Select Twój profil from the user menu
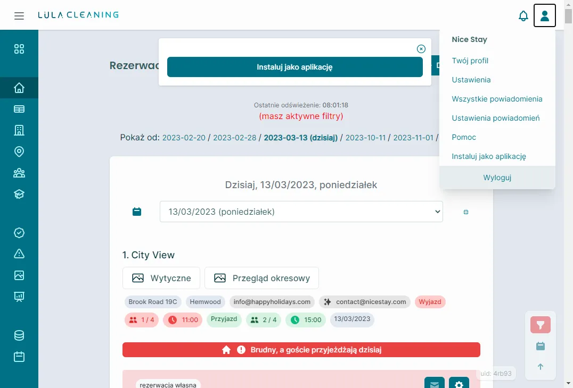The height and width of the screenshot is (388, 573). click(470, 61)
